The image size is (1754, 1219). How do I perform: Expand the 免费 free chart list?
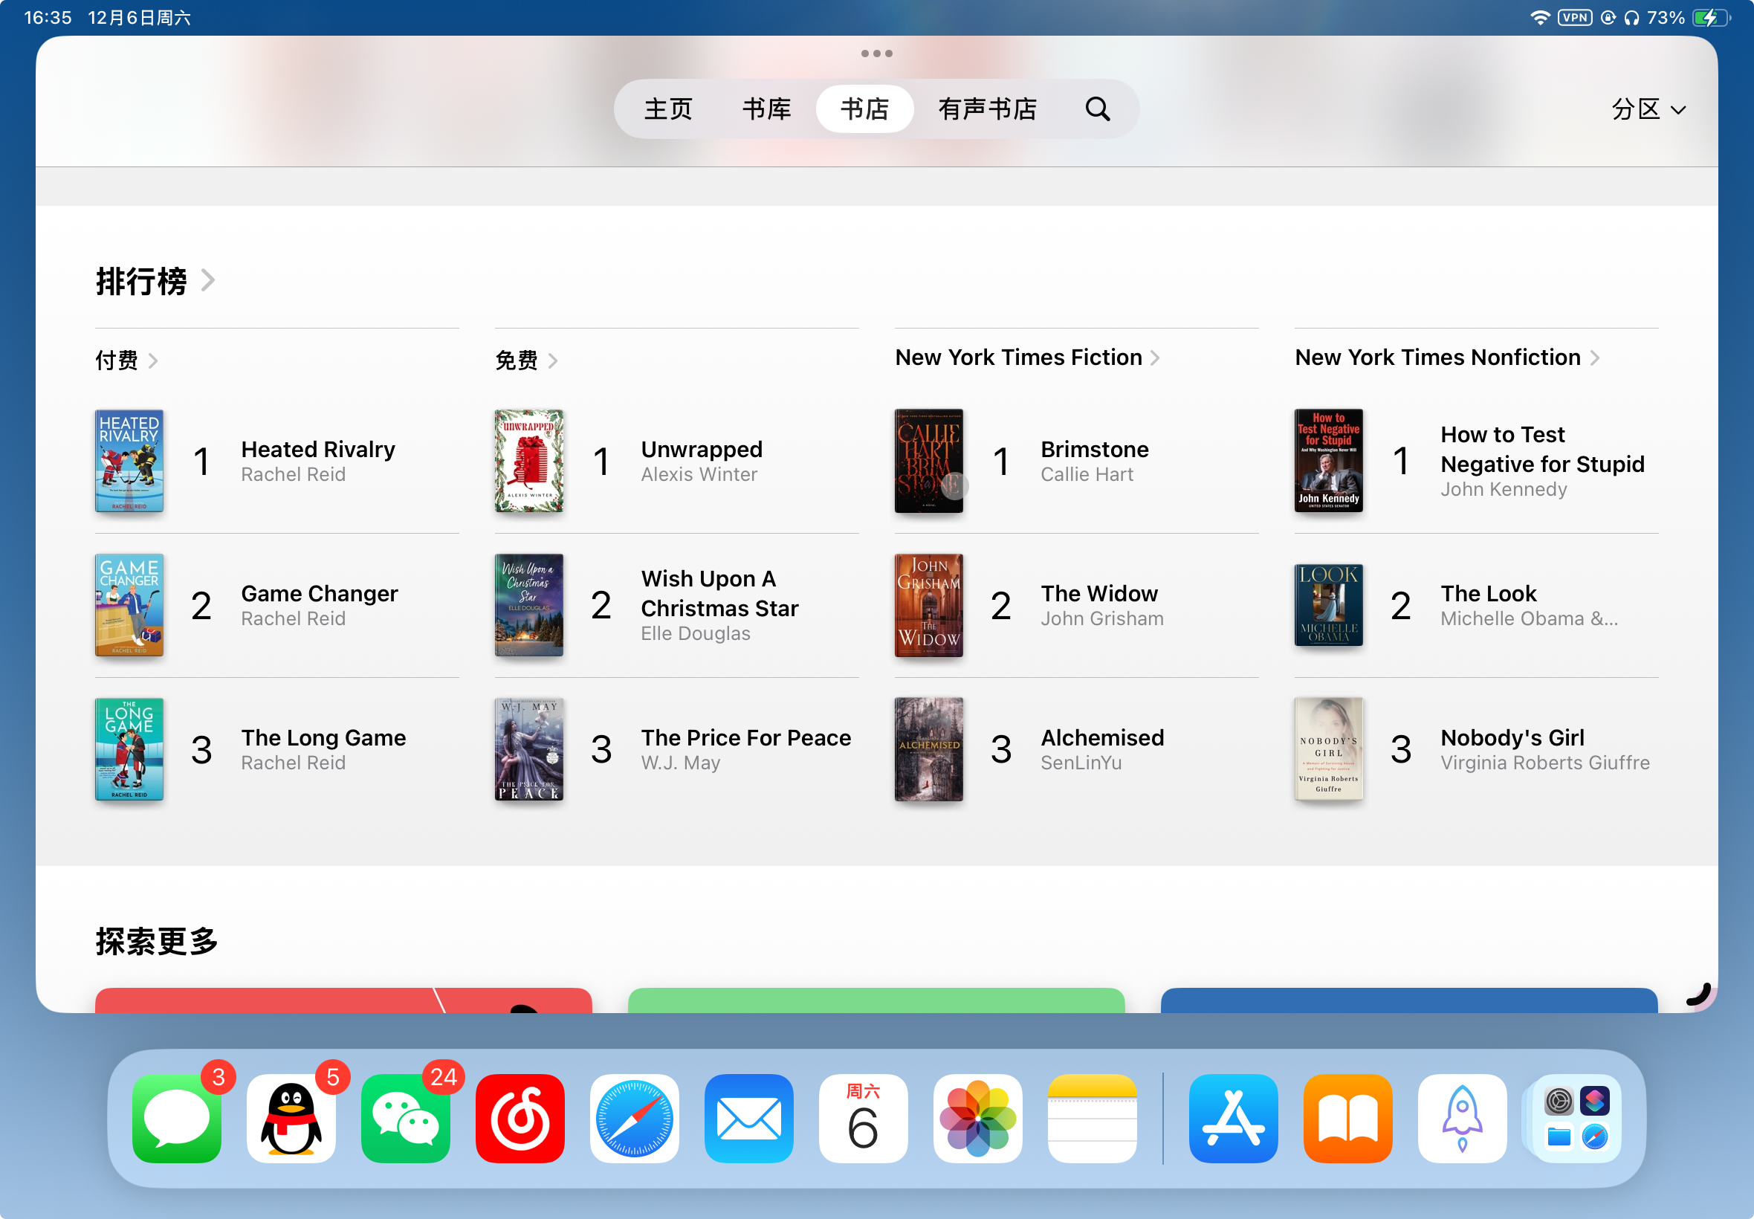click(526, 360)
